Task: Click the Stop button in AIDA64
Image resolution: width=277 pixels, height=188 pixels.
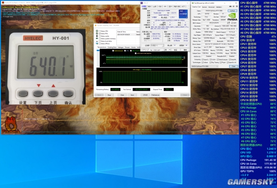Action: (x=109, y=95)
